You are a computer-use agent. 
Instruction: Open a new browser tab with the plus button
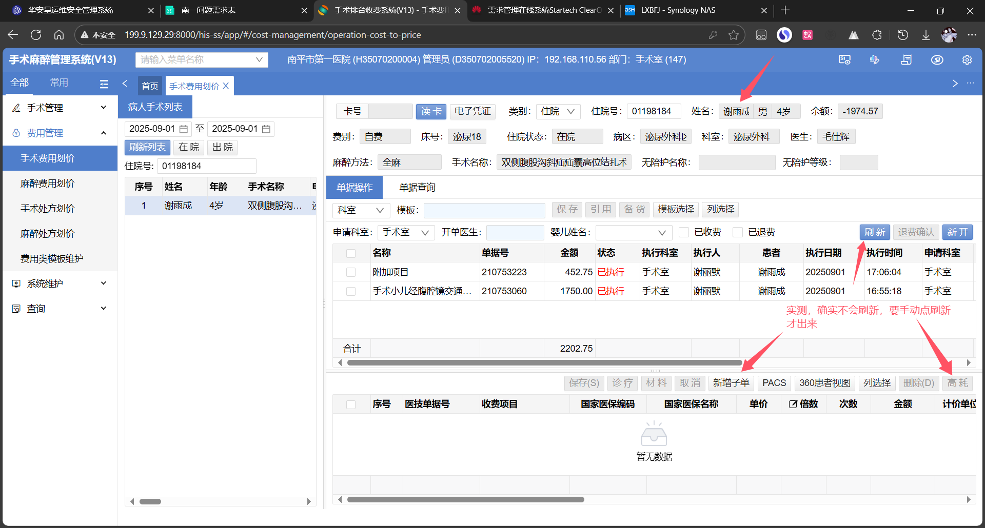click(x=785, y=10)
